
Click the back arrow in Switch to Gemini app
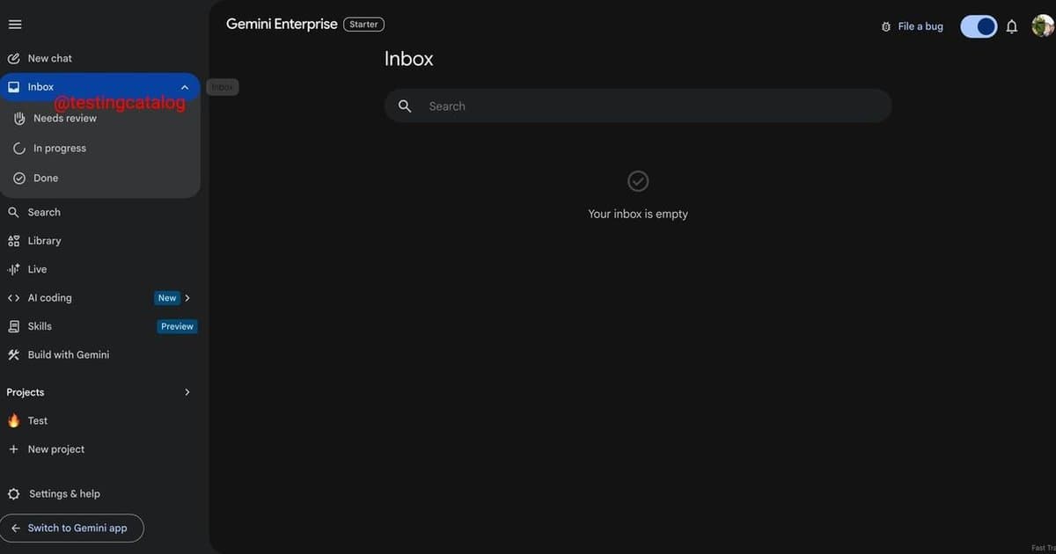tap(16, 528)
